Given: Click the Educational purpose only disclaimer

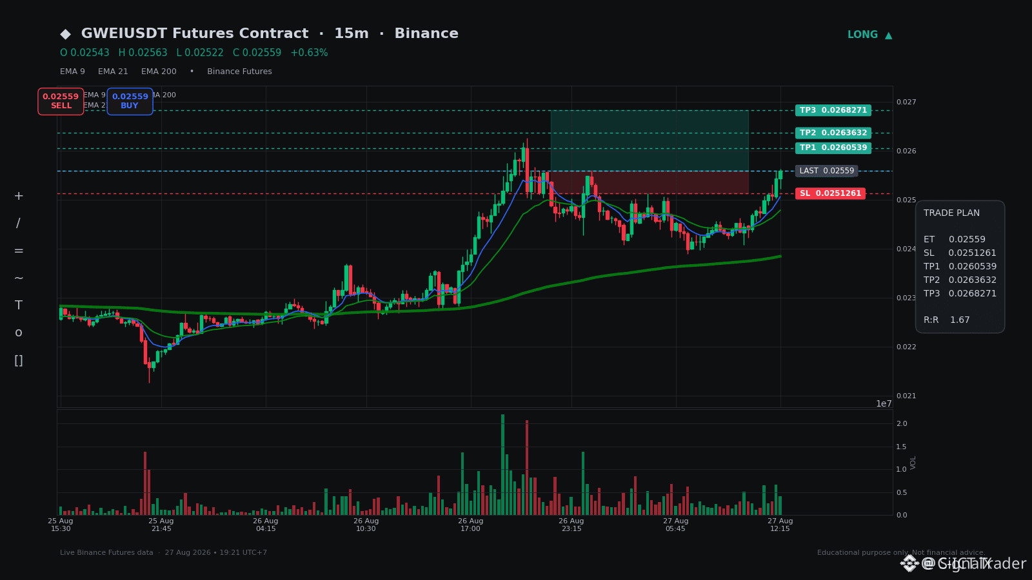Looking at the screenshot, I should [901, 553].
